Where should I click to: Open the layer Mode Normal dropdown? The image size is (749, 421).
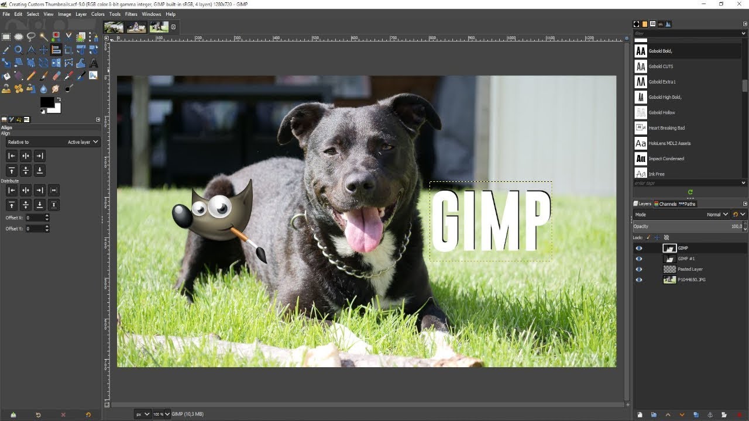click(x=681, y=215)
